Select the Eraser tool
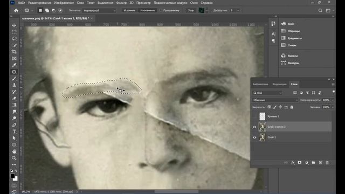Screen dimensions: 345x194 (x=14, y=98)
